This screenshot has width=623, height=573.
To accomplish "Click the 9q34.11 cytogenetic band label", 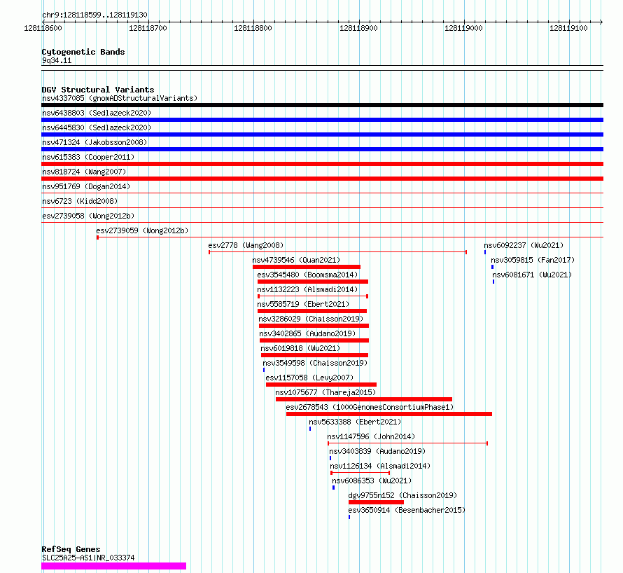I will point(57,60).
